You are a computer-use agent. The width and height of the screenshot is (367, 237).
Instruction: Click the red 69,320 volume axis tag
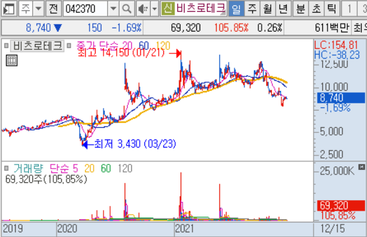tap(341, 205)
